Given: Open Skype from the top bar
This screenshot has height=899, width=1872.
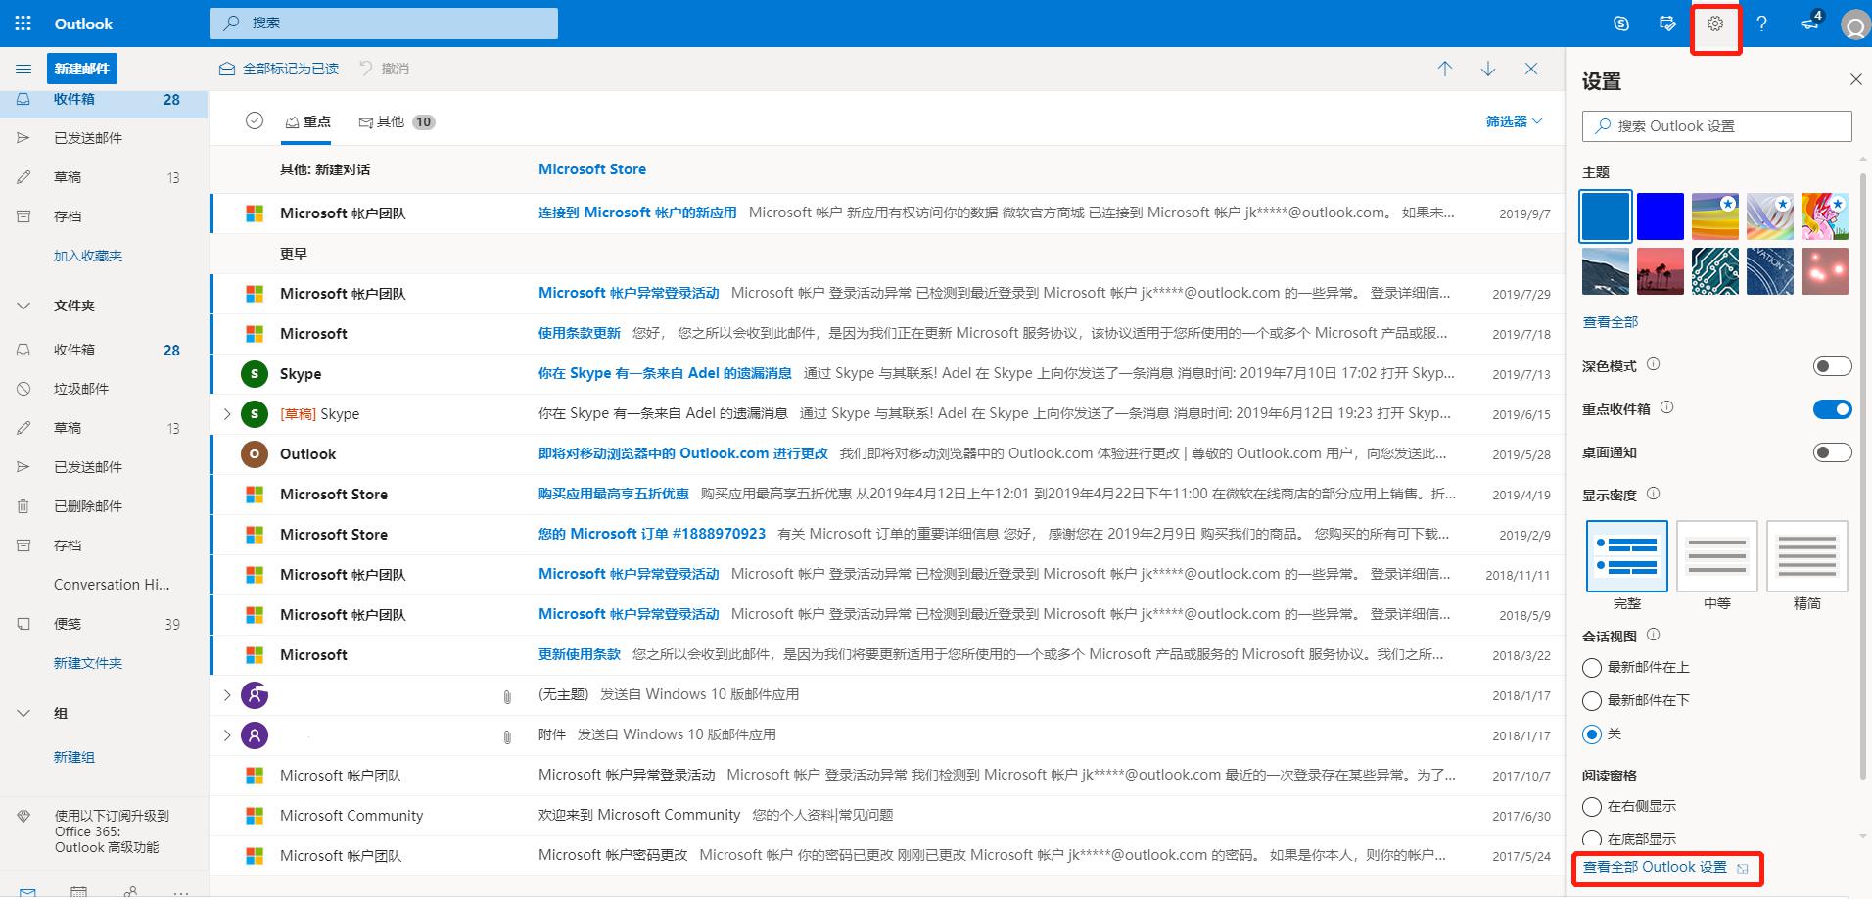Looking at the screenshot, I should point(1621,24).
